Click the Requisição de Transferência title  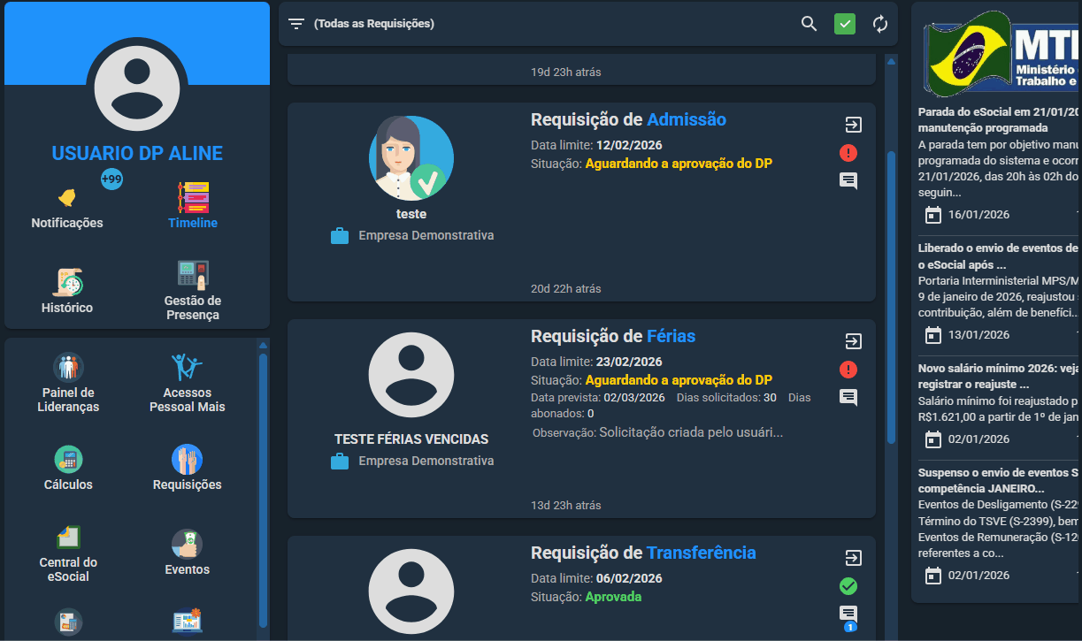[643, 553]
